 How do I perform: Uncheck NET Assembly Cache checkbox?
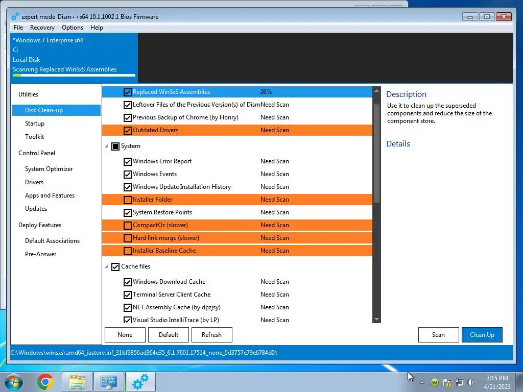[x=127, y=307]
